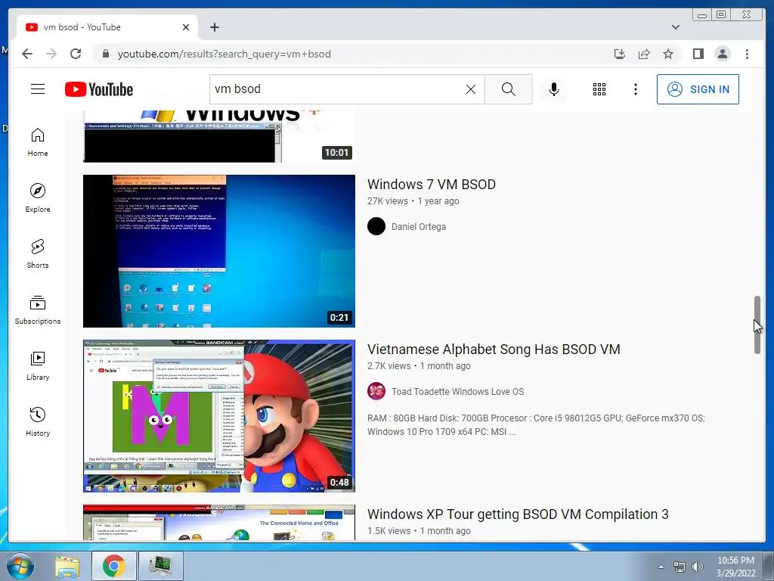Select the vm bsod - YouTube tab
This screenshot has width=774, height=581.
click(x=107, y=27)
